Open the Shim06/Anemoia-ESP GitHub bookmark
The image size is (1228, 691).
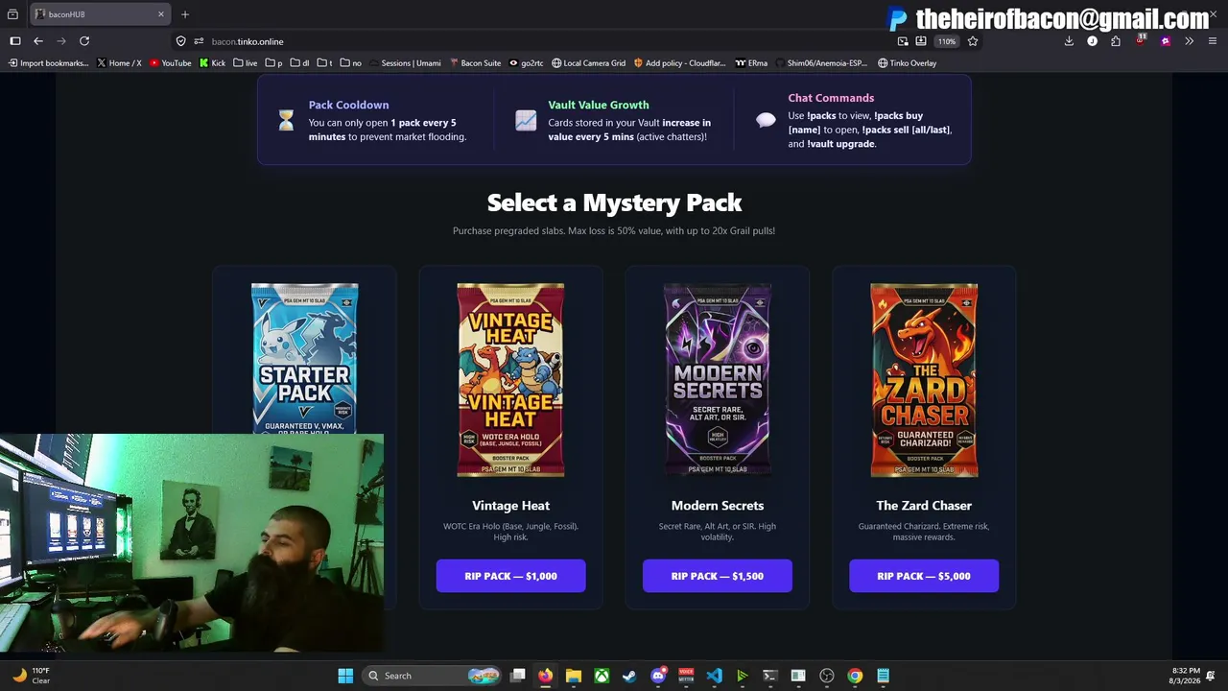pos(822,63)
